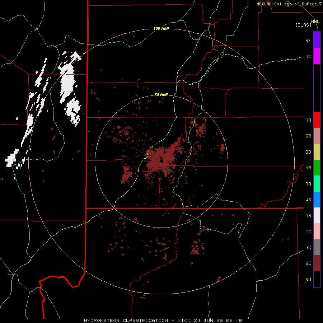The height and width of the screenshot is (323, 323).
Task: Click the IC legend label
Action: point(308,232)
